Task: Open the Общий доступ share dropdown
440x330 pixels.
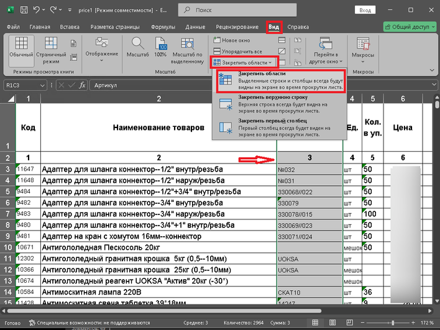Action: (410, 27)
